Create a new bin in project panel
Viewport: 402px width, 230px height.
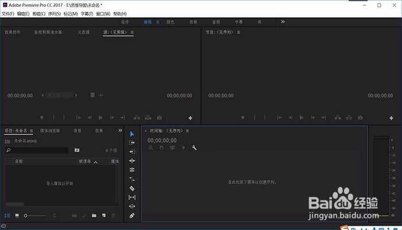(x=94, y=216)
